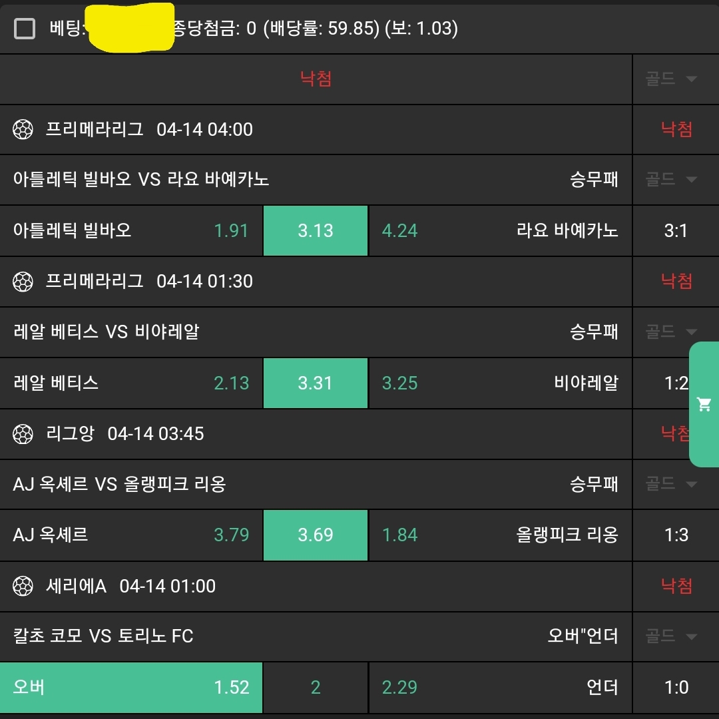Viewport: 719px width, 719px height.
Task: Expand 골드 dropdown for AJ 옥세르 match
Action: pos(671,483)
